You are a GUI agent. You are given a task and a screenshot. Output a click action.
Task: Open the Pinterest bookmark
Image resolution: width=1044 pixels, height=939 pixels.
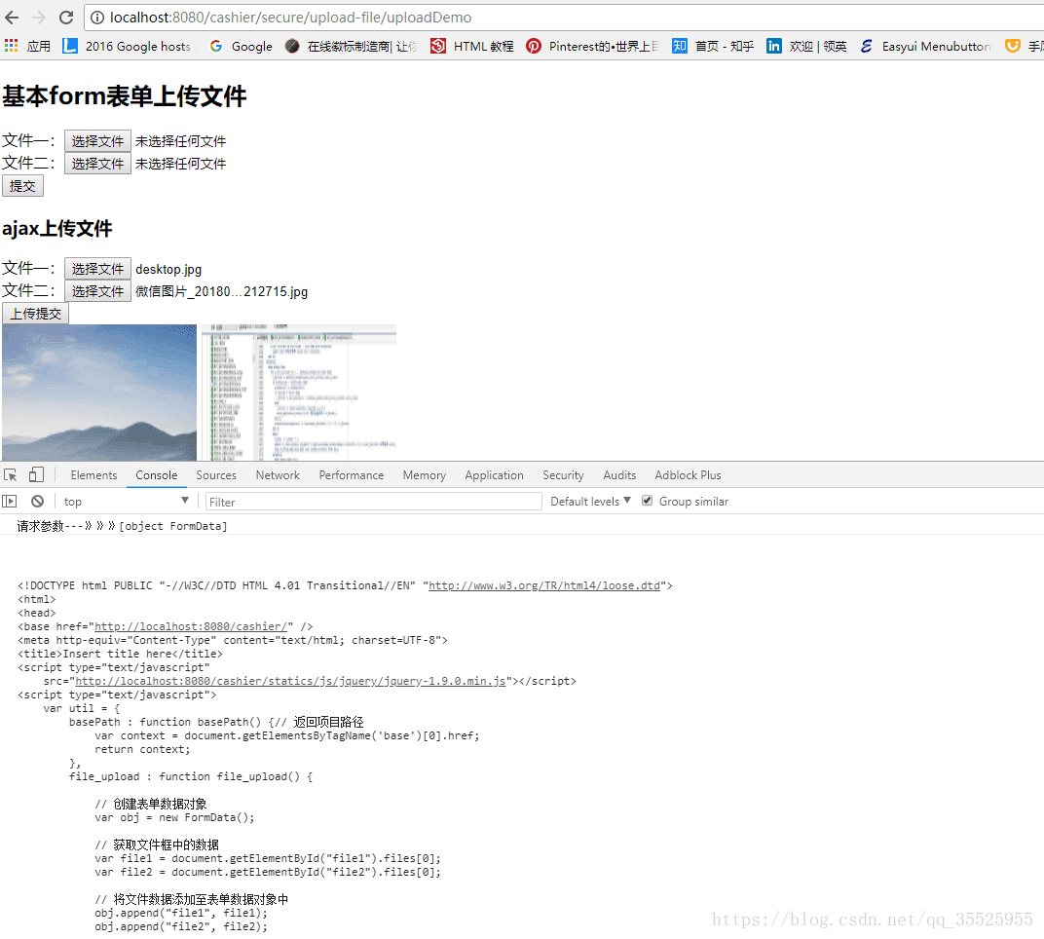(592, 46)
